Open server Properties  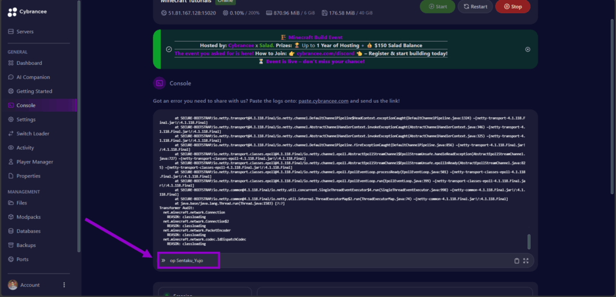(x=28, y=176)
